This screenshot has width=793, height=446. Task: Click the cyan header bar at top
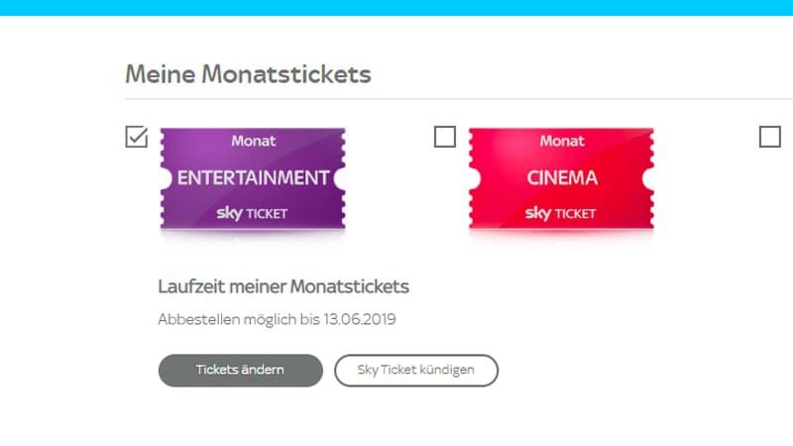tap(396, 7)
